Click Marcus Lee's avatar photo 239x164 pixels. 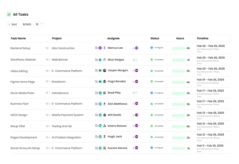pos(104,48)
